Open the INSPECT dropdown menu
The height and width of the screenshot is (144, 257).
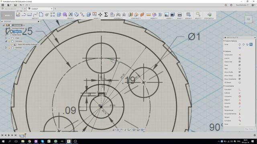click(x=154, y=18)
